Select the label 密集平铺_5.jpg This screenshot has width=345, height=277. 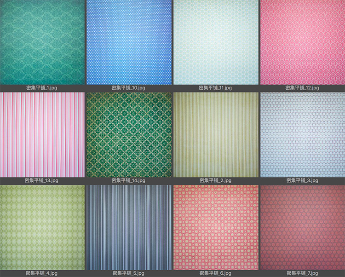tap(128, 273)
